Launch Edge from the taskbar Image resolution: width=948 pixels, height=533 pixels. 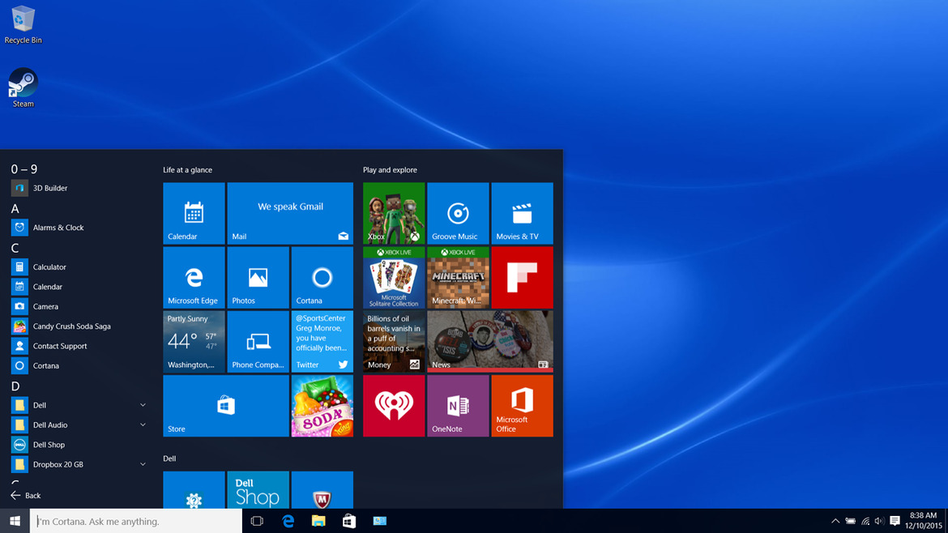288,521
